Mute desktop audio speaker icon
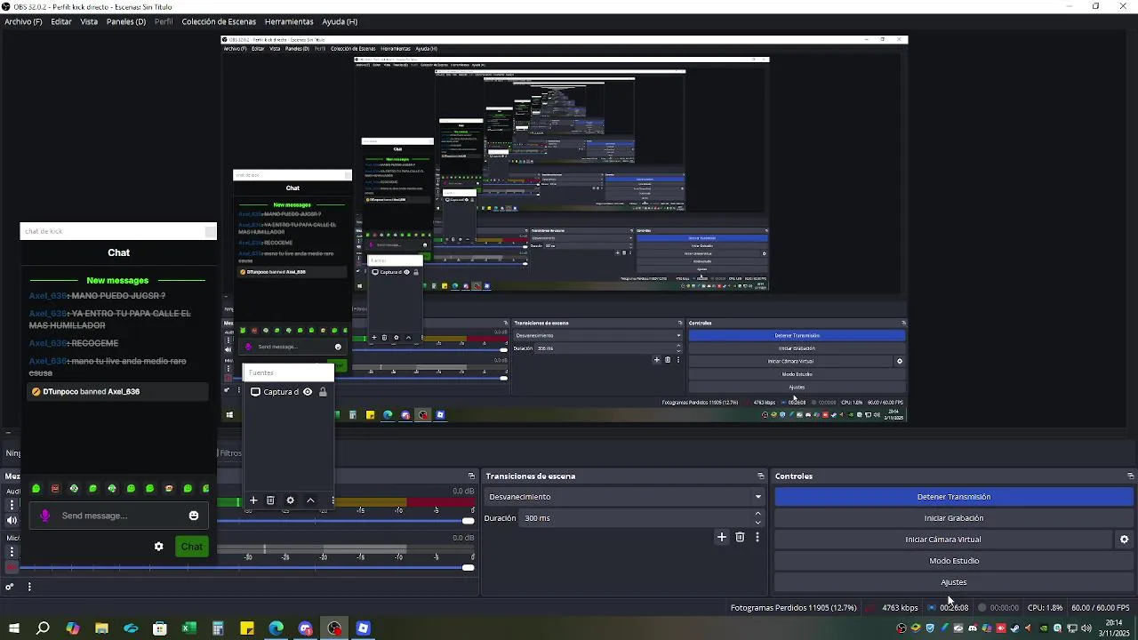 click(x=12, y=521)
